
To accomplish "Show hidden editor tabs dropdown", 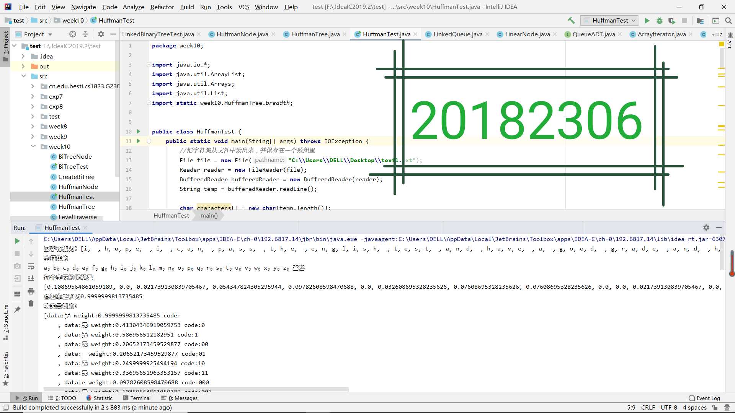I will point(717,34).
